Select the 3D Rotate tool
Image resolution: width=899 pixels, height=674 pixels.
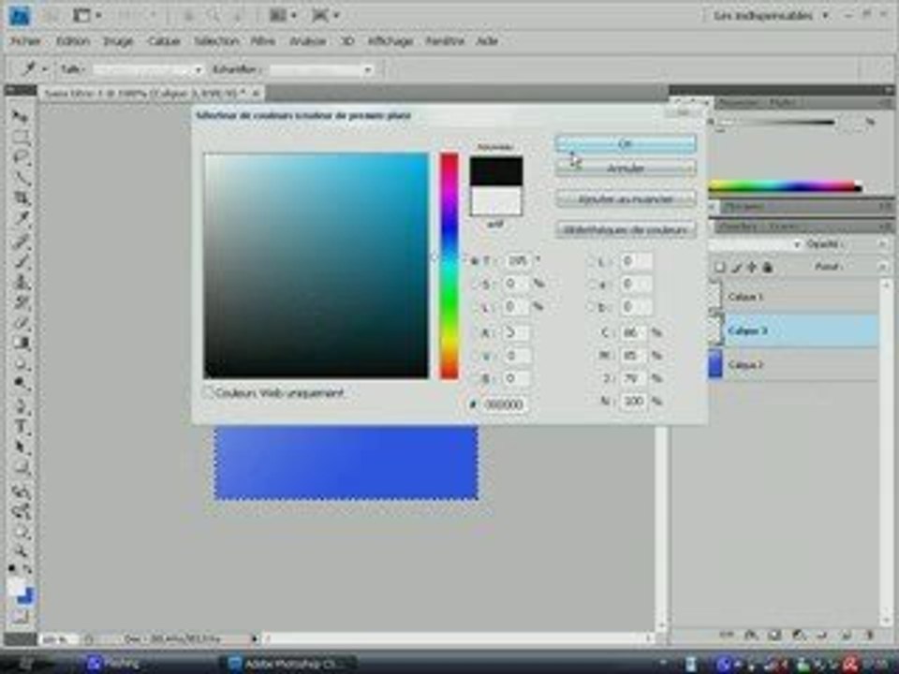pyautogui.click(x=21, y=491)
